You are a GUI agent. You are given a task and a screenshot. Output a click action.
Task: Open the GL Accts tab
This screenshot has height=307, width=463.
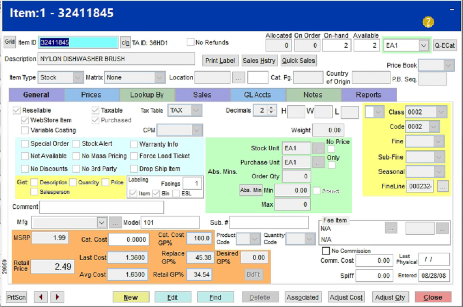pyautogui.click(x=257, y=95)
